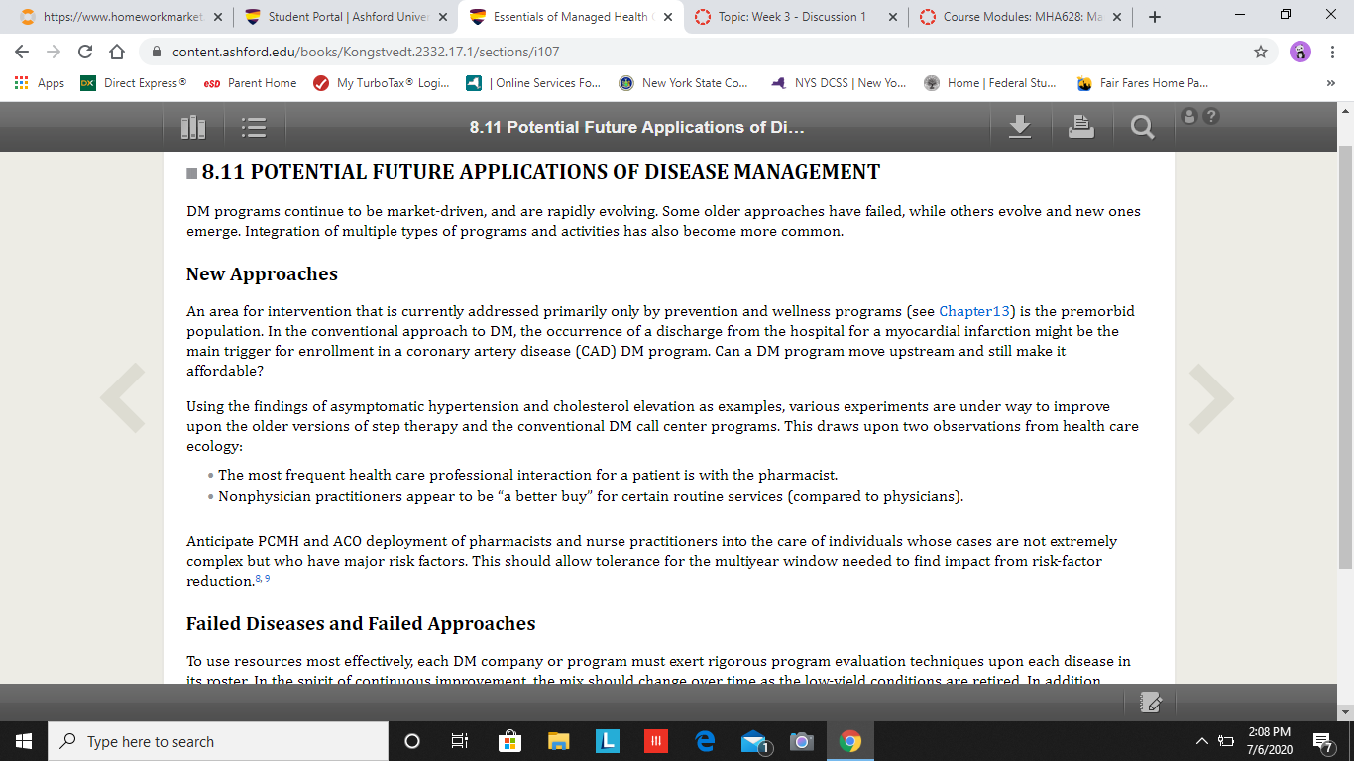Switch to Course Modules MHA628 tab

(1021, 17)
